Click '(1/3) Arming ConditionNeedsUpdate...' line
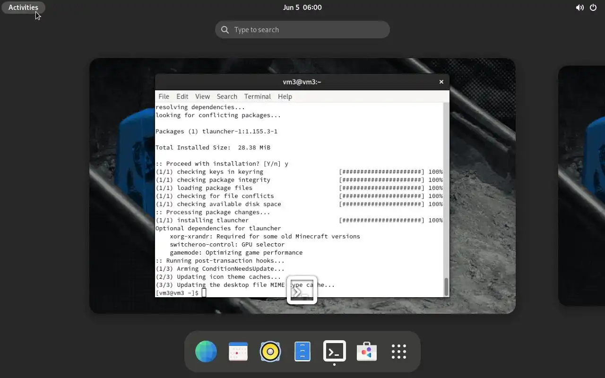Image resolution: width=605 pixels, height=378 pixels. (220, 269)
